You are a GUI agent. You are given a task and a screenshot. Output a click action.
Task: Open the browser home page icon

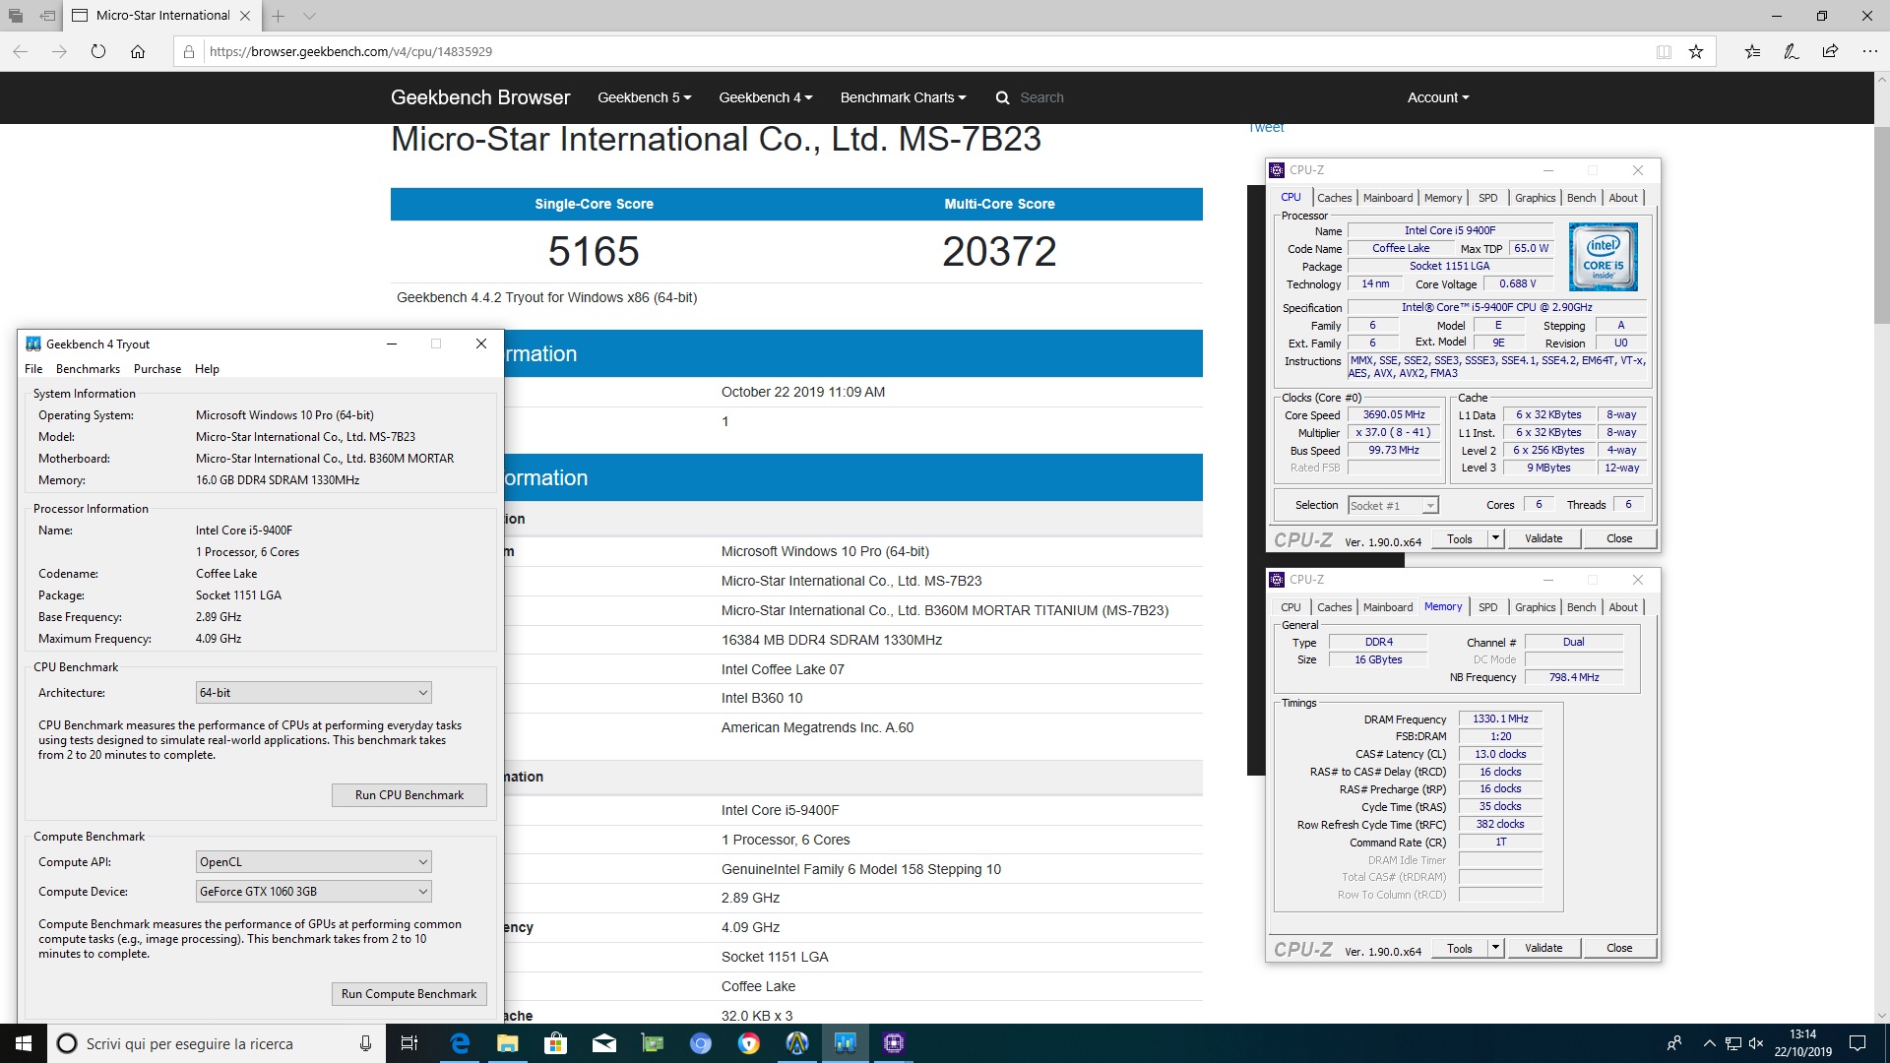click(x=138, y=51)
